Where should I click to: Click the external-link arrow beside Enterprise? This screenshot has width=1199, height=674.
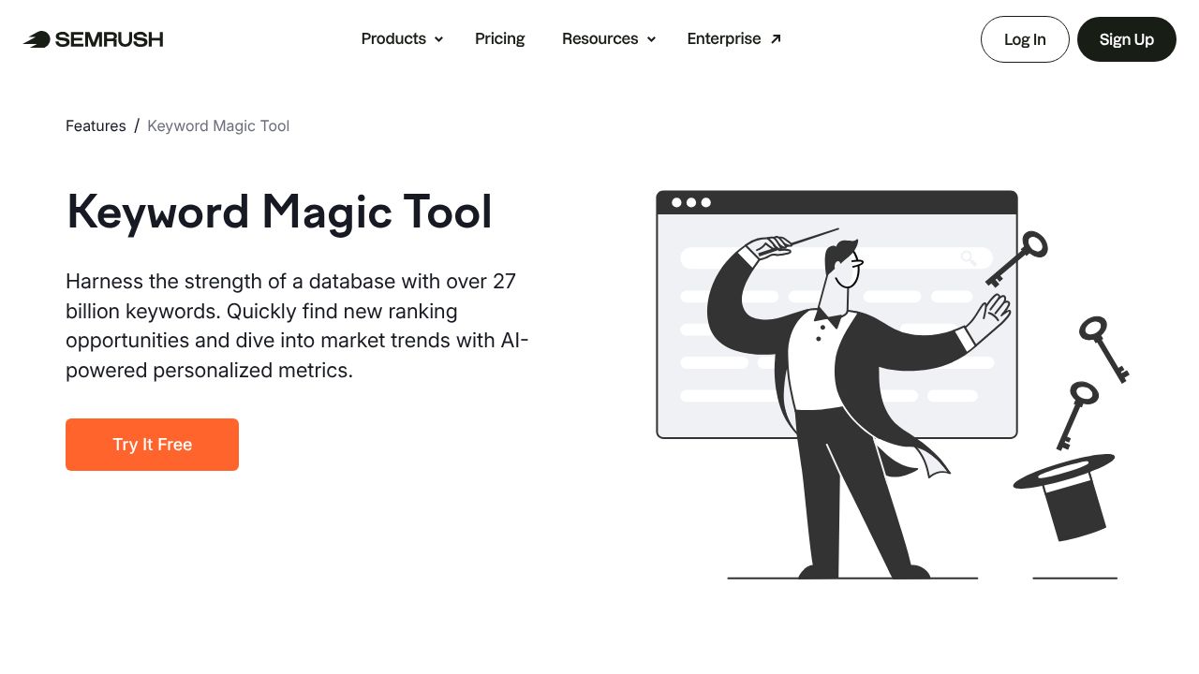pyautogui.click(x=774, y=38)
